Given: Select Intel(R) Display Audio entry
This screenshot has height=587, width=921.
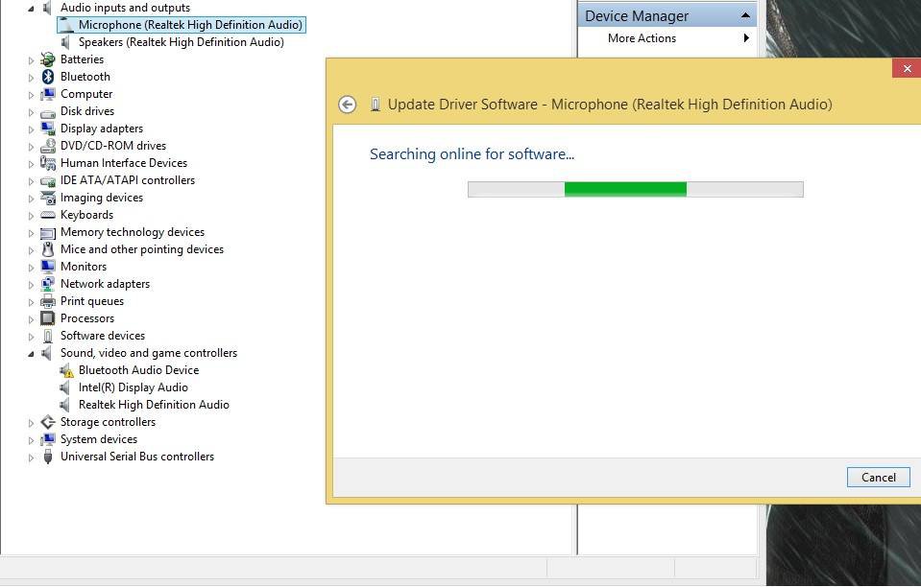Looking at the screenshot, I should click(x=133, y=387).
